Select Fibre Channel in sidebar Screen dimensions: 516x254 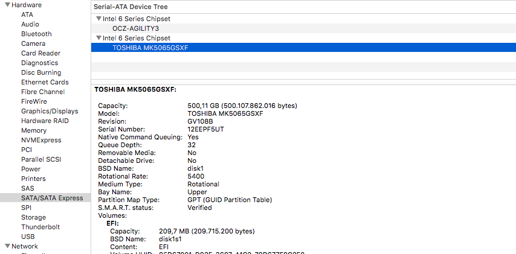pos(43,92)
